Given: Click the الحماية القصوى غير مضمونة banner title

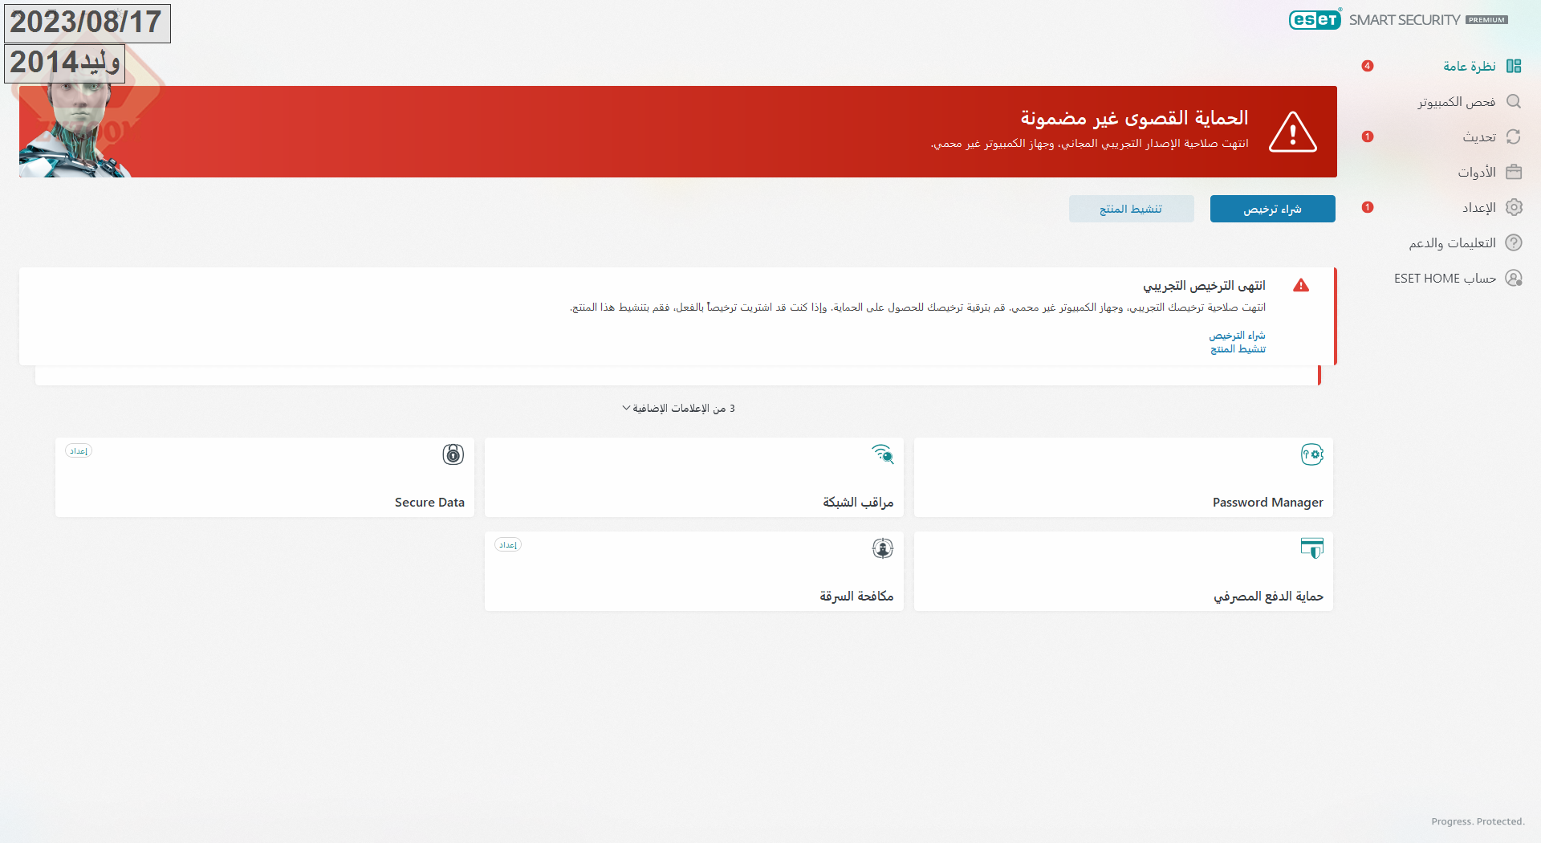Looking at the screenshot, I should [1134, 118].
